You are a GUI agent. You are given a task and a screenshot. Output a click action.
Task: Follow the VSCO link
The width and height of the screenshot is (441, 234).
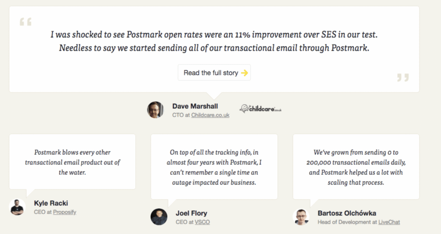[x=202, y=222]
